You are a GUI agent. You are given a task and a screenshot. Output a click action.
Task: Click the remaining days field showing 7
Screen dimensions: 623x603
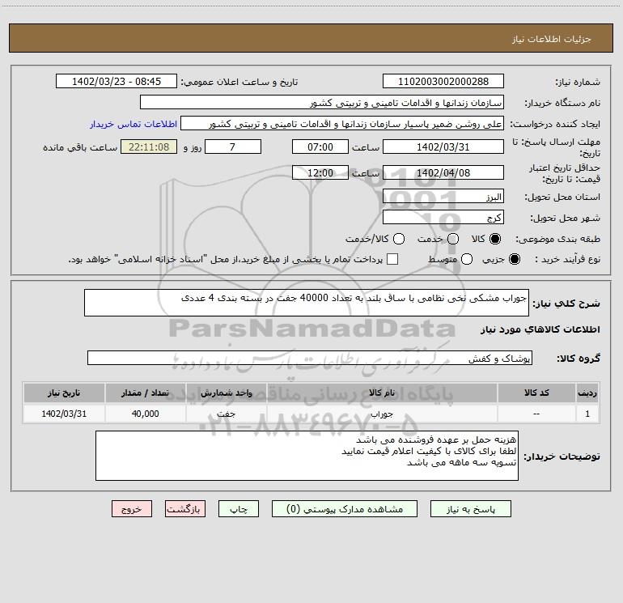[x=233, y=147]
